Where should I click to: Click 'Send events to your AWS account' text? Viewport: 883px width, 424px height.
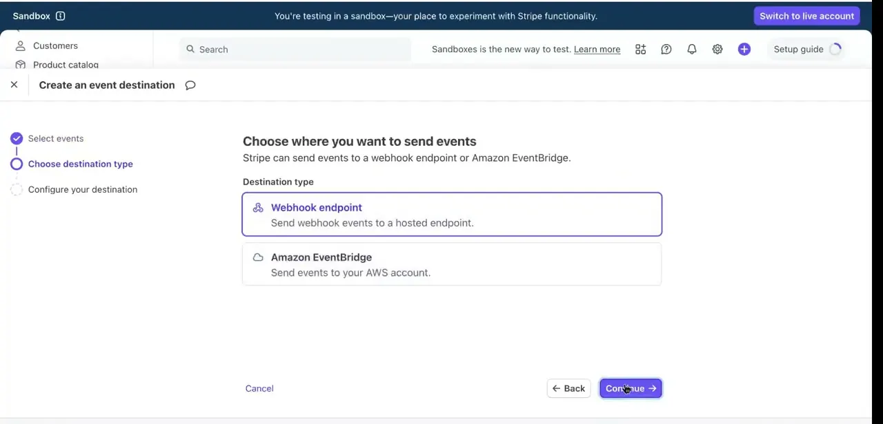[350, 273]
